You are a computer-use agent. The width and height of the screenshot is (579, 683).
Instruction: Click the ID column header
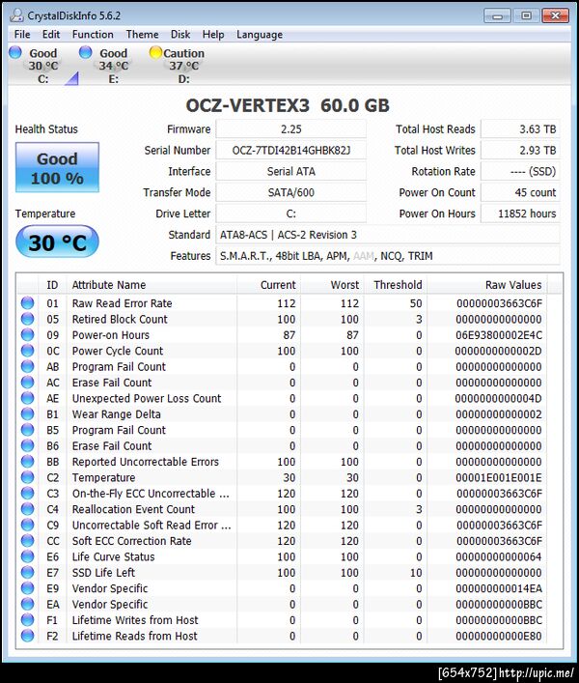52,285
